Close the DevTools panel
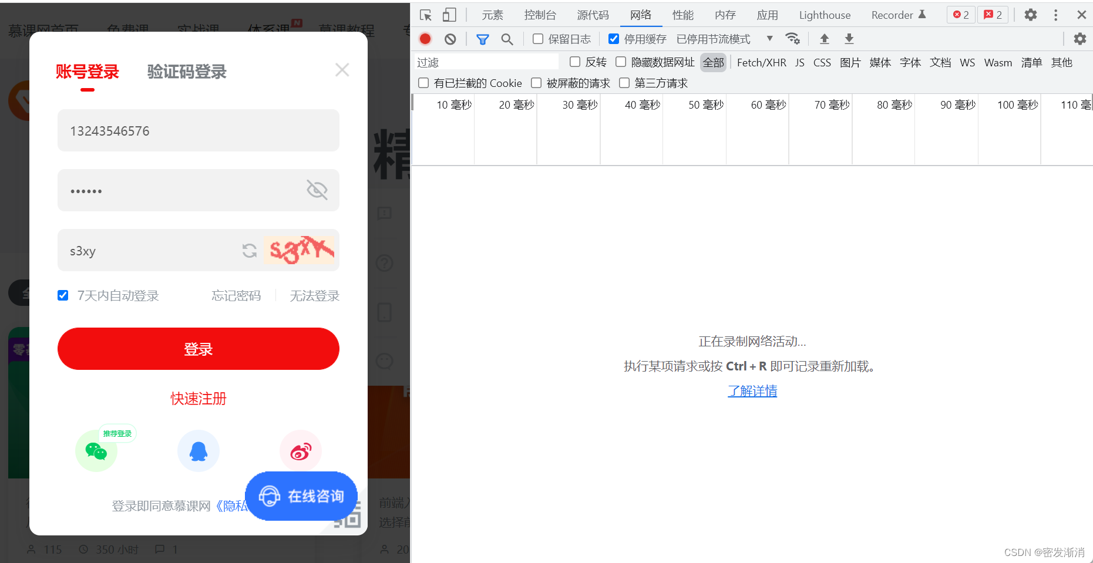The width and height of the screenshot is (1093, 563). [x=1082, y=15]
